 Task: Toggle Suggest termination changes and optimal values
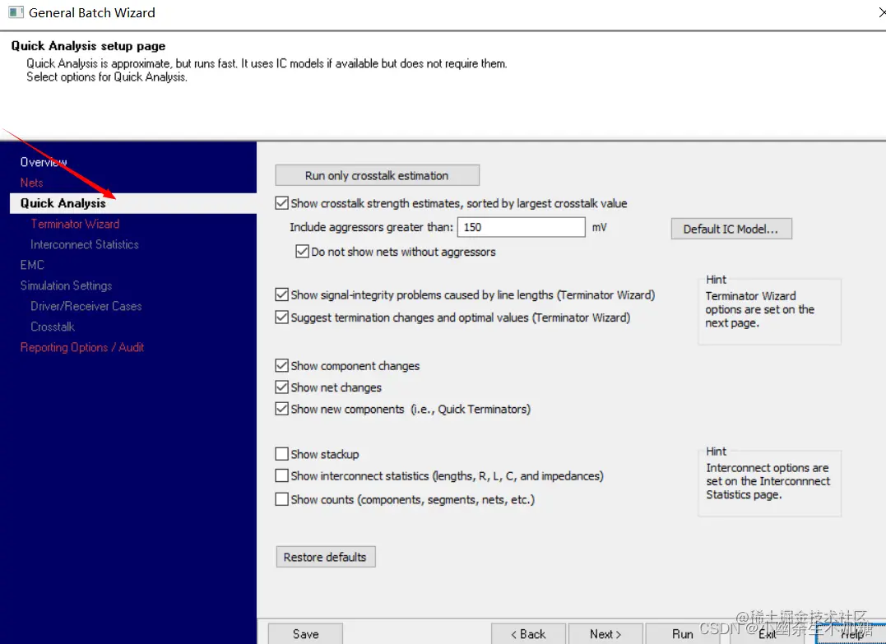[281, 317]
